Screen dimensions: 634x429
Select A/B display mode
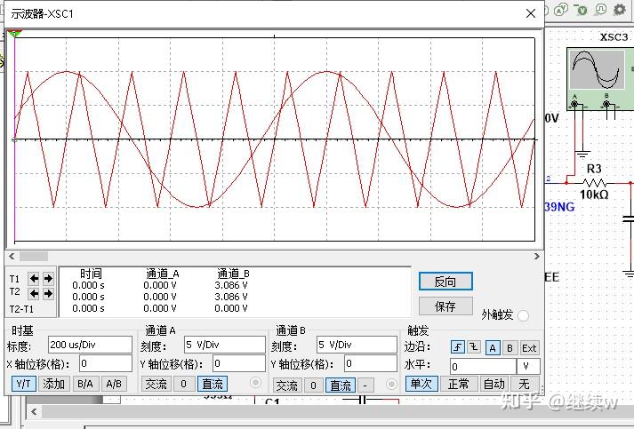(114, 384)
